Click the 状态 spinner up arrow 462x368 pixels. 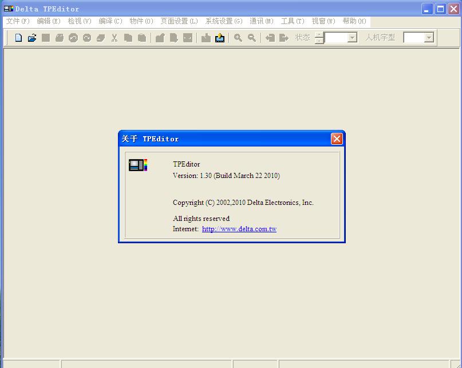[319, 35]
